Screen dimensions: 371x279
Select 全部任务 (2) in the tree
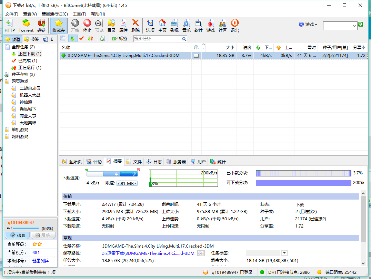(x=23, y=47)
